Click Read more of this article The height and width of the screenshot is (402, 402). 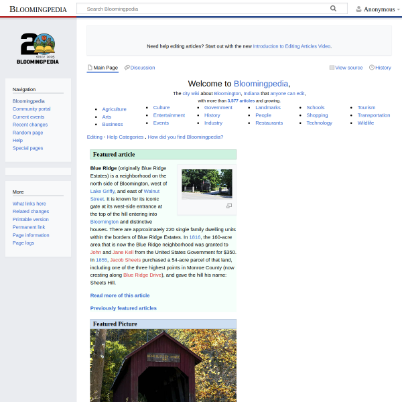(x=120, y=295)
